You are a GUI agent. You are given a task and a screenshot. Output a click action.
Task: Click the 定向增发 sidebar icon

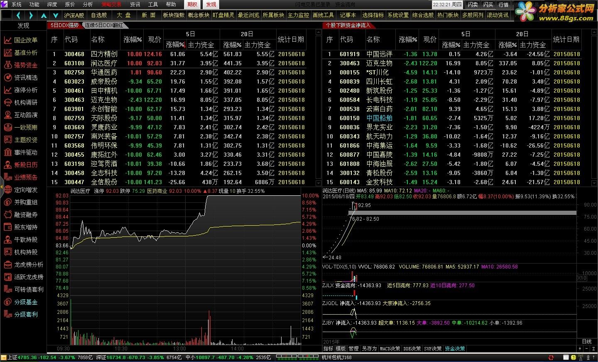click(x=7, y=190)
